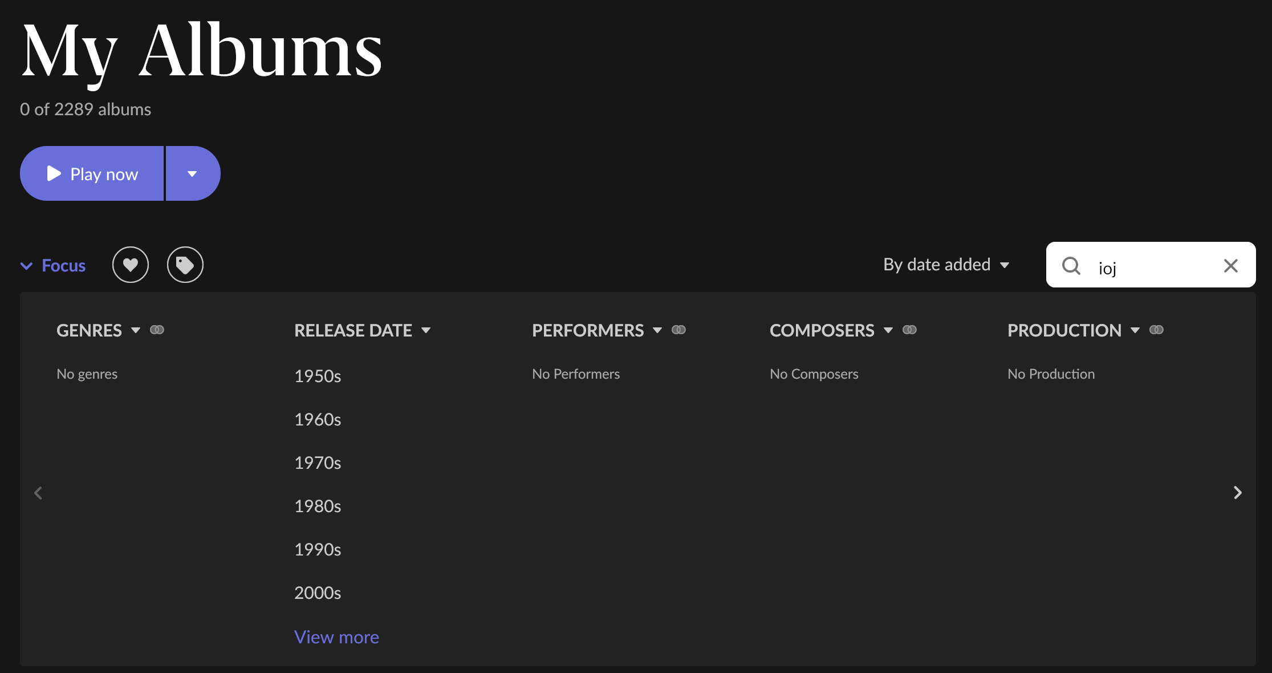
Task: Click the View more link
Action: [336, 637]
